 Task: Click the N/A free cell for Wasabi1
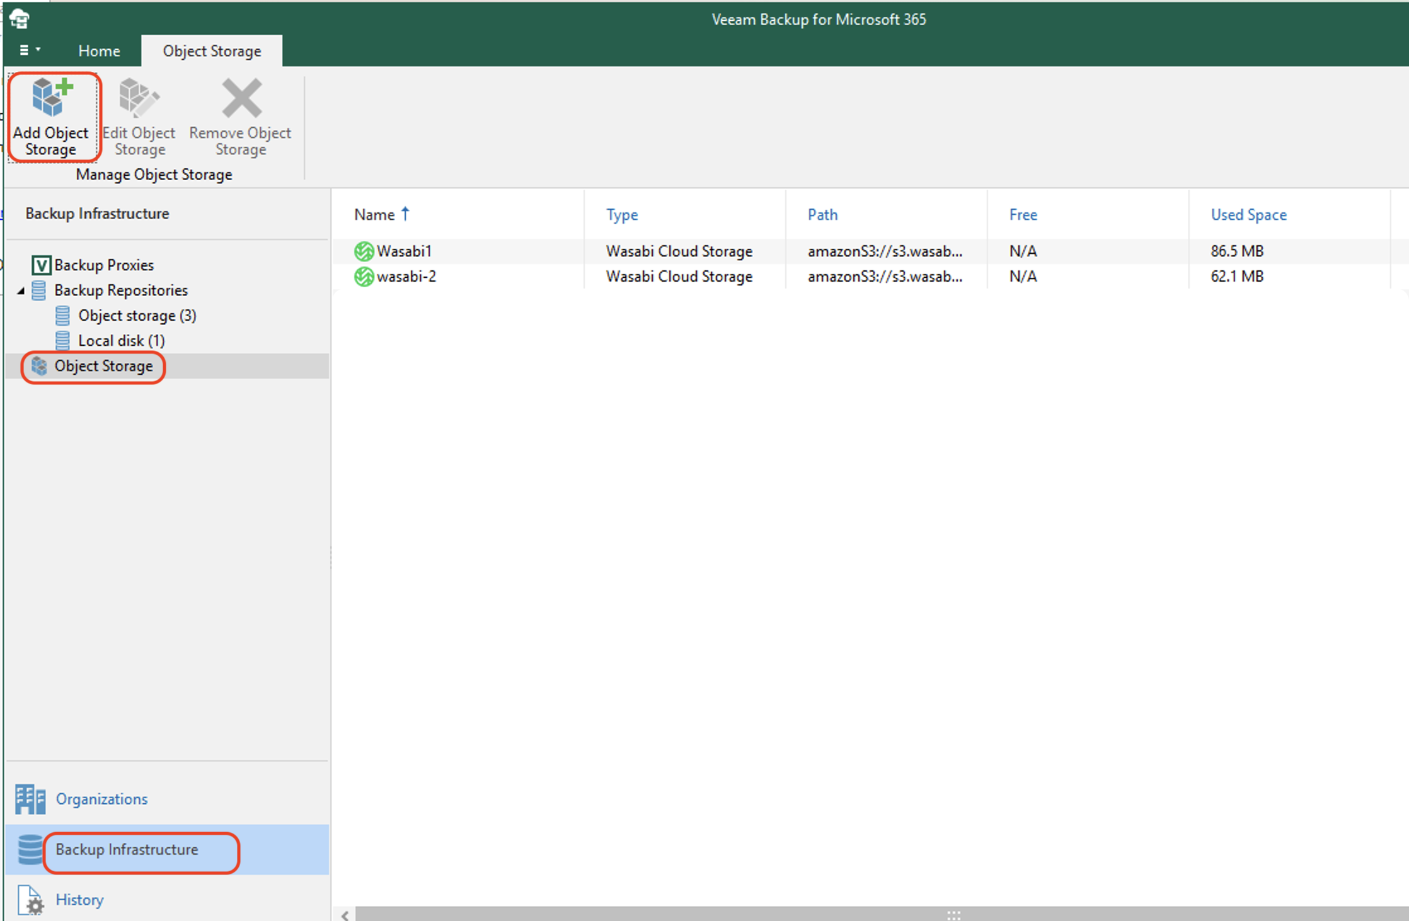[x=1023, y=251]
